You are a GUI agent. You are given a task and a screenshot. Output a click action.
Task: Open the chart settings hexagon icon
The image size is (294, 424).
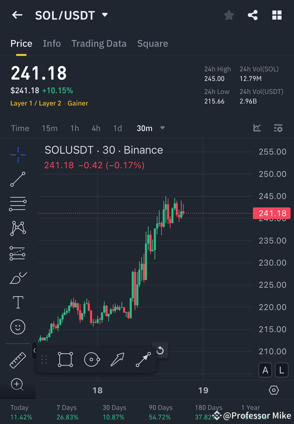click(274, 390)
